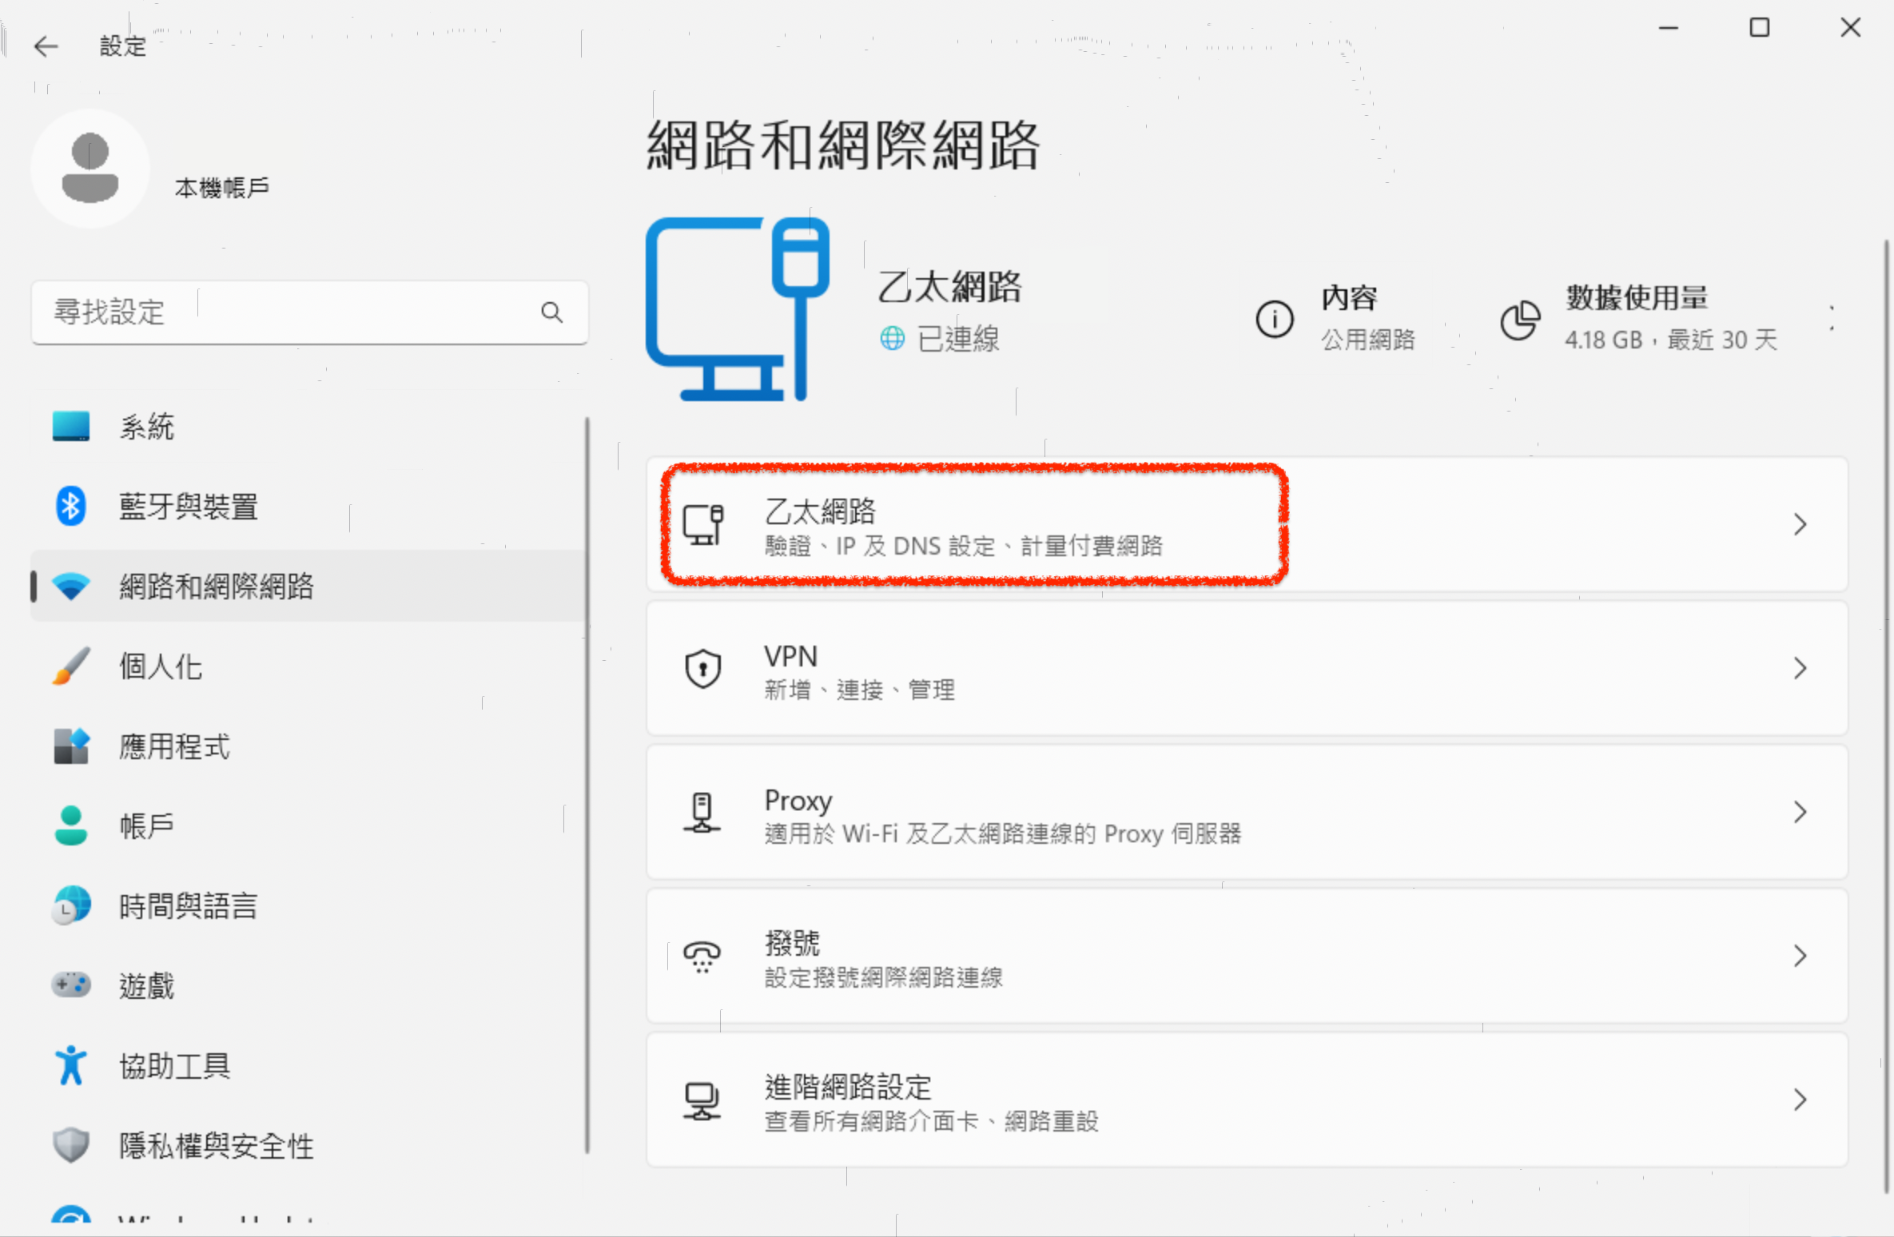Viewport: 1894px width, 1237px height.
Task: Click the back arrow icon
Action: (x=46, y=46)
